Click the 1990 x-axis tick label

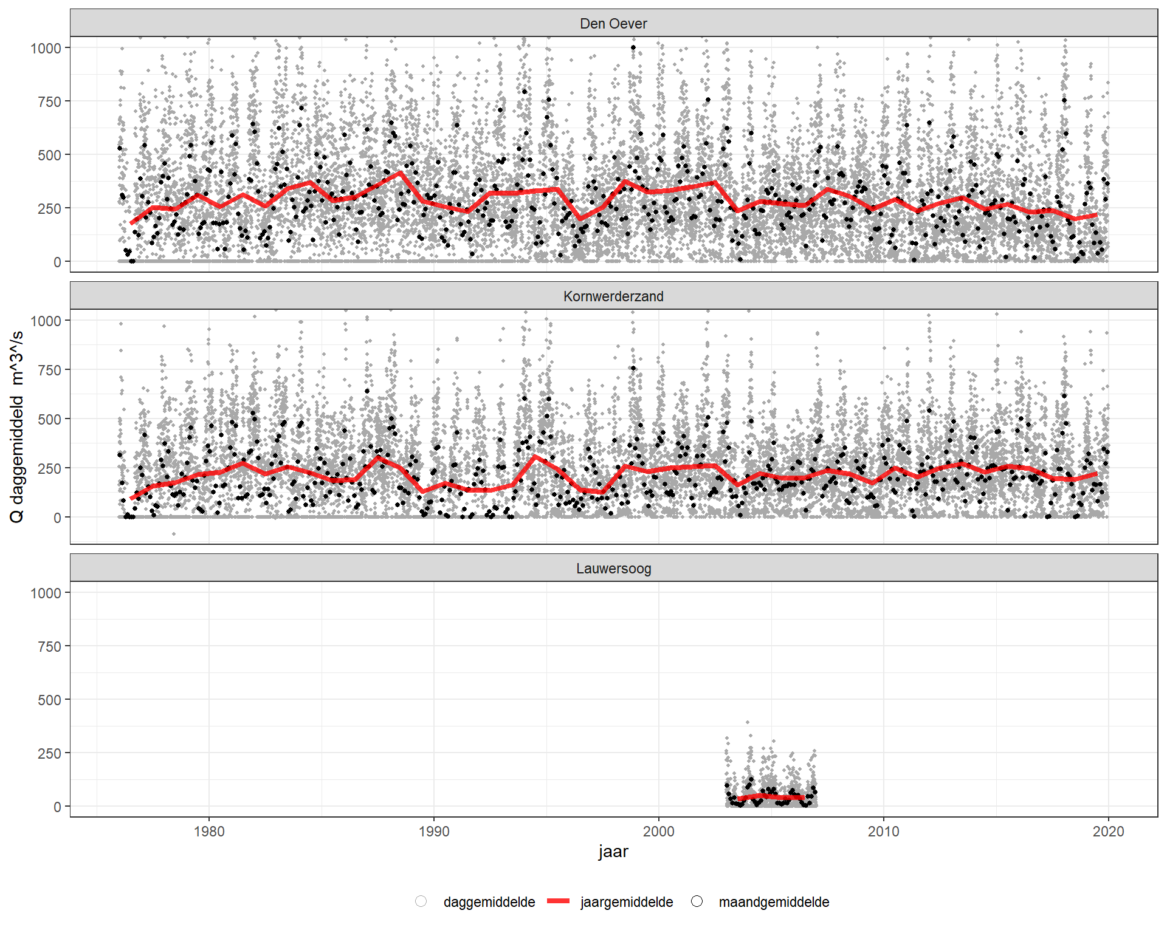[434, 832]
